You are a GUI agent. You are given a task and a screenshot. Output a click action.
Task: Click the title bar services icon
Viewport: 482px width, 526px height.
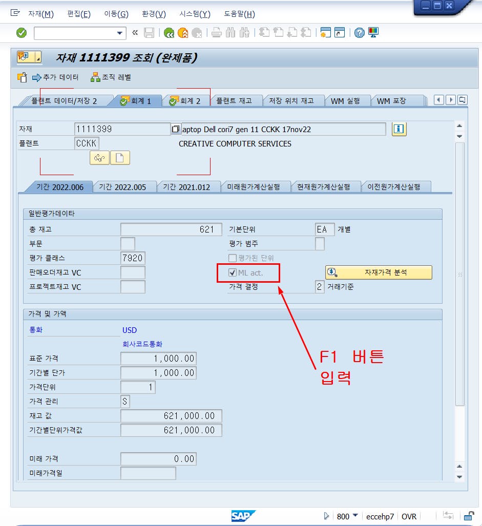point(29,57)
